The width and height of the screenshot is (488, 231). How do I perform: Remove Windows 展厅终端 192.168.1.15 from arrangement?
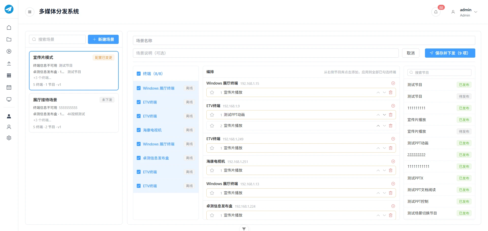pos(393,83)
